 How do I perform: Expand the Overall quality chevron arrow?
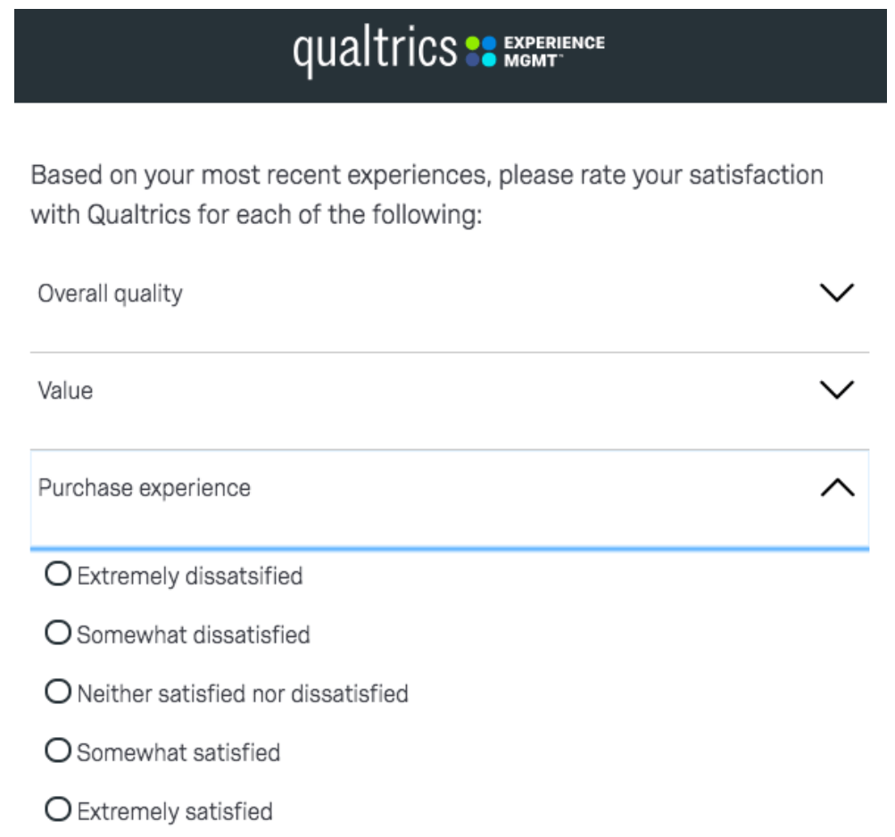(836, 294)
